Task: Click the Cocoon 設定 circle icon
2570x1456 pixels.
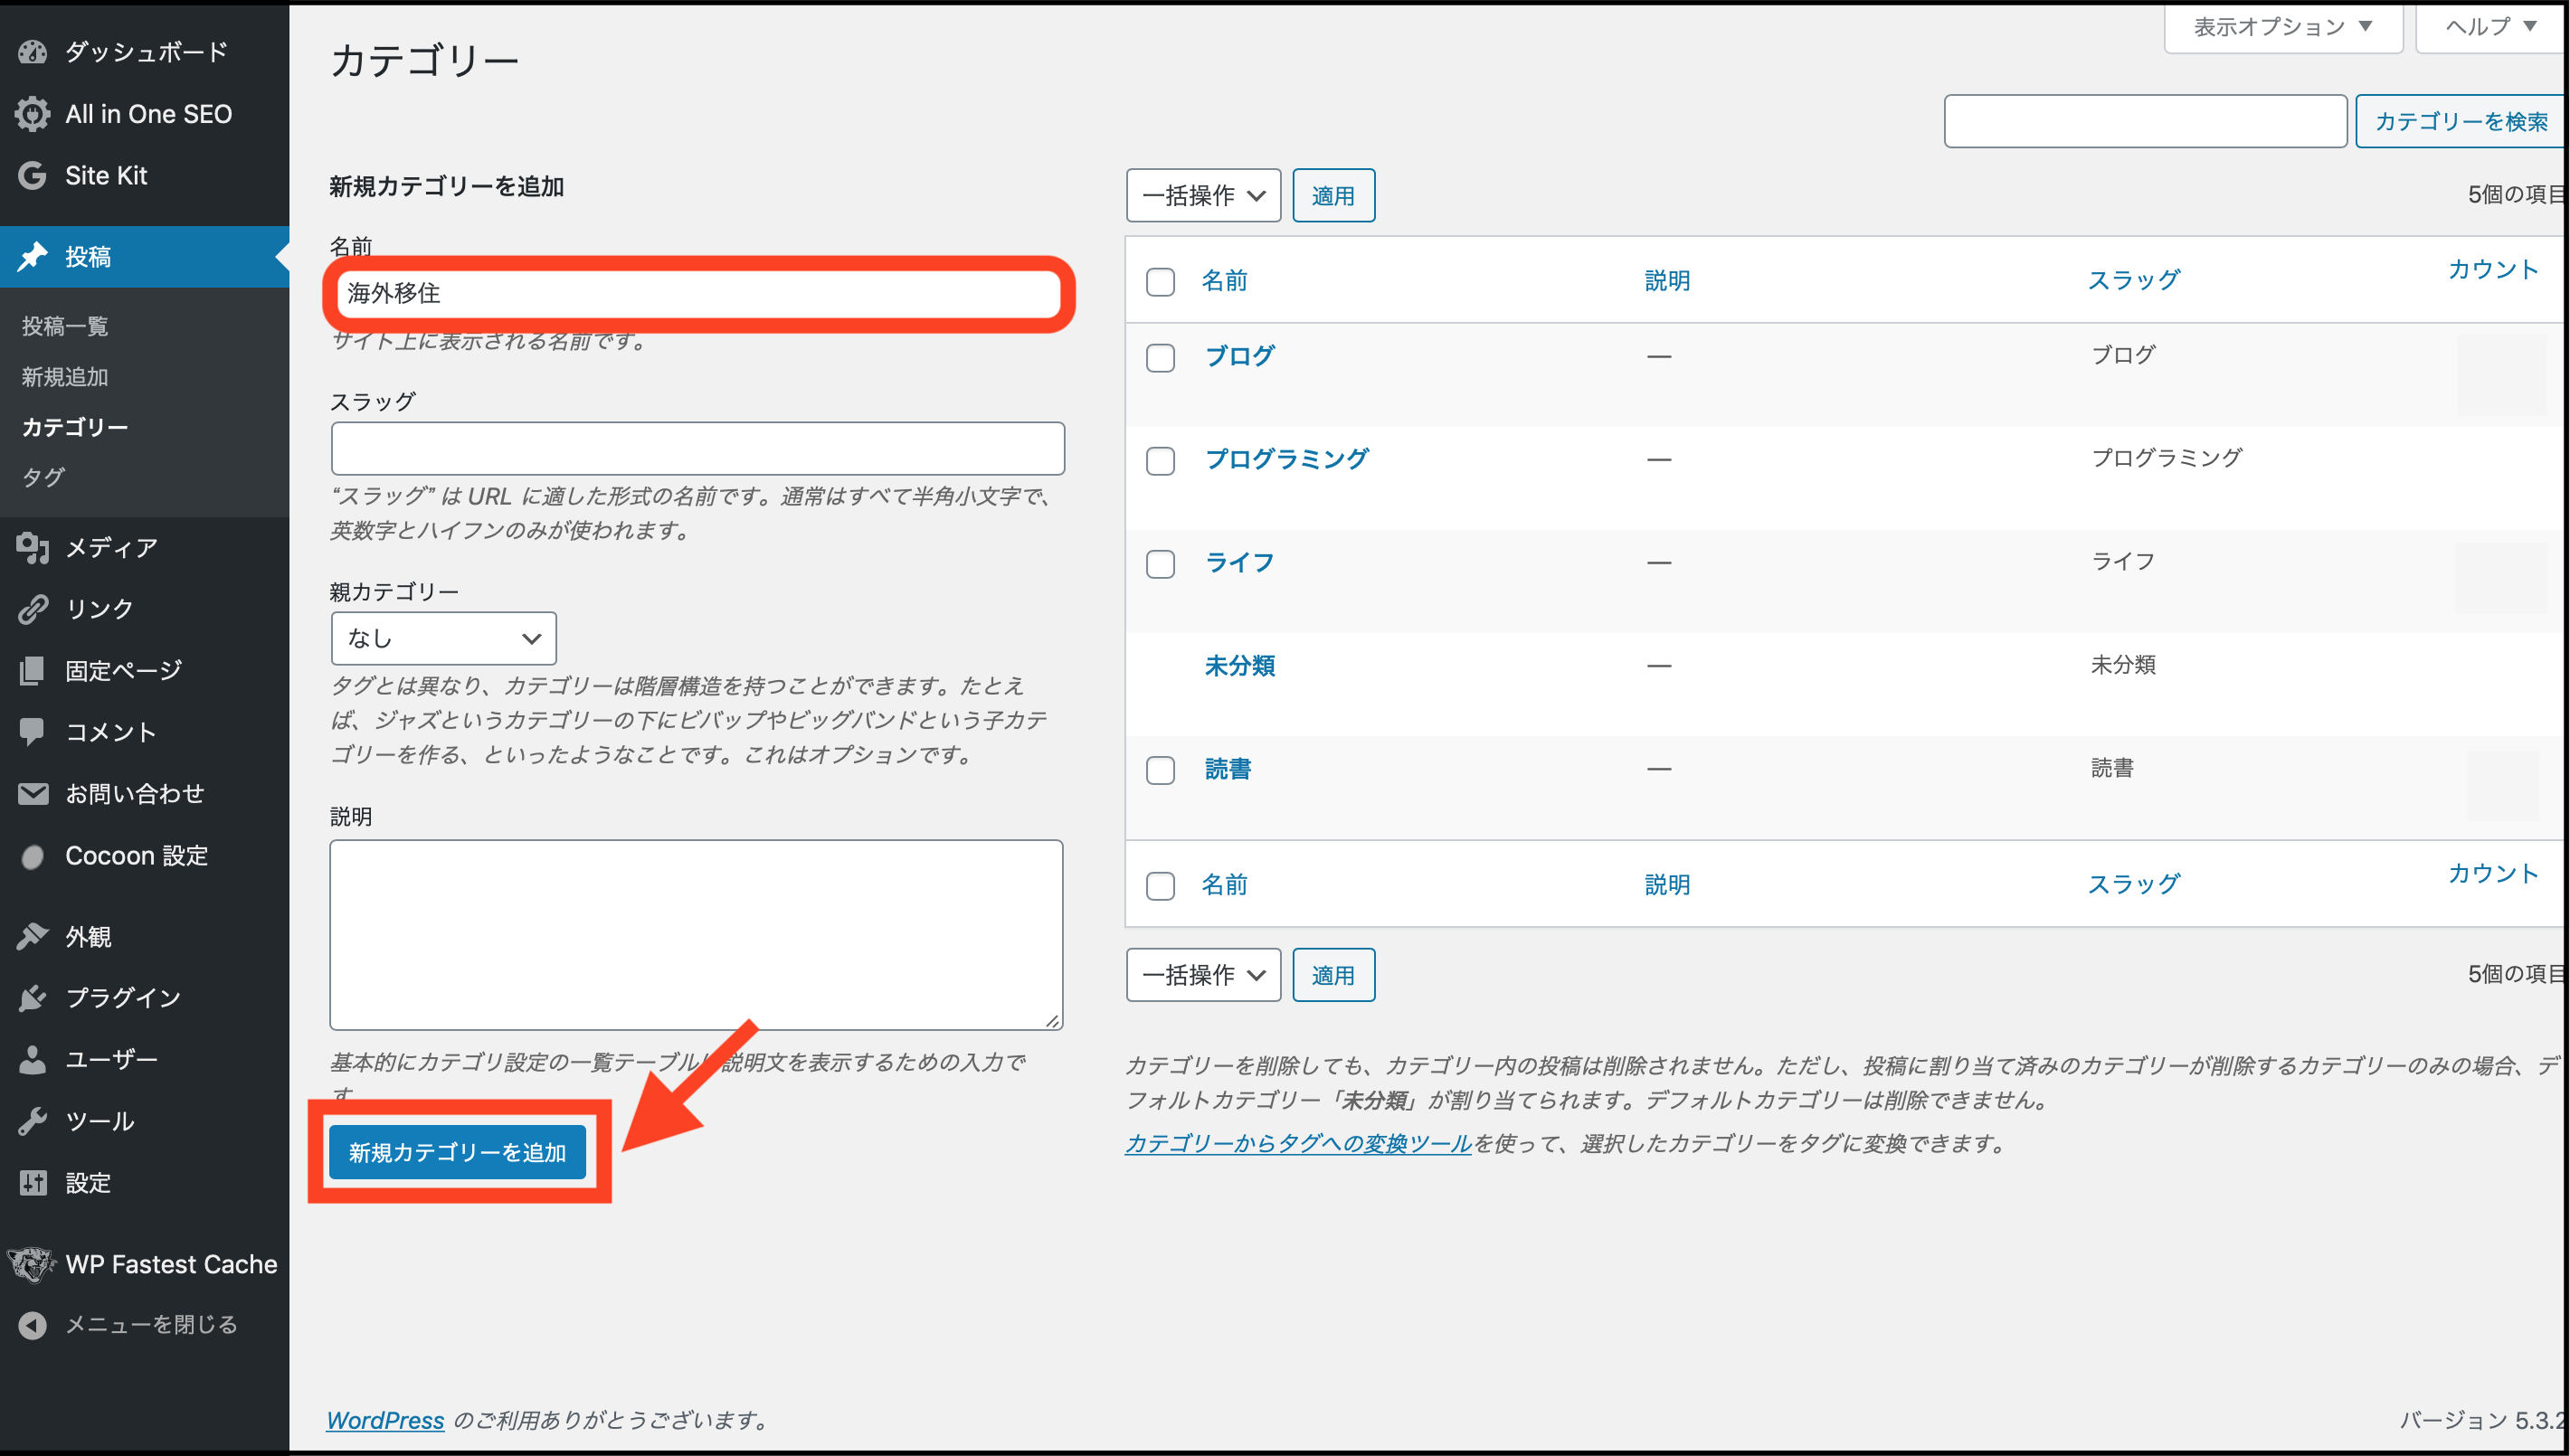Action: pos(32,856)
